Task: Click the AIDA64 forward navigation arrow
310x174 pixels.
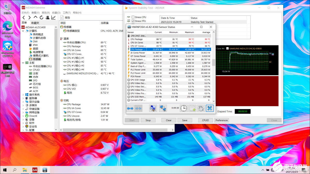Action: pos(29,18)
